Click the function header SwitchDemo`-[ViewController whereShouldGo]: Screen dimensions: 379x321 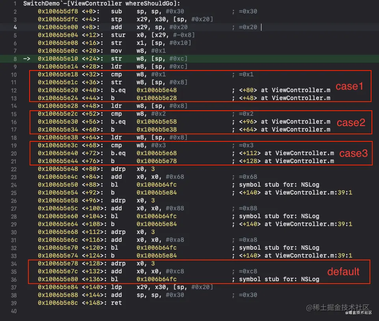[101, 4]
